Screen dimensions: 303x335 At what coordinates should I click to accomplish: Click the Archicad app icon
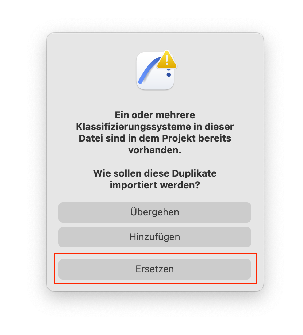coord(156,71)
